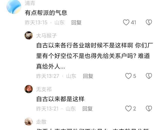Open username 大马猴子 profile link
Viewport: 160px width, 130px height.
pos(46,36)
